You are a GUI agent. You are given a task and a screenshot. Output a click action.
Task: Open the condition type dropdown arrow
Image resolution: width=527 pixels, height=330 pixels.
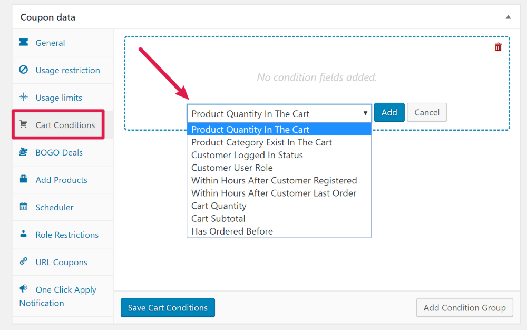pyautogui.click(x=365, y=113)
